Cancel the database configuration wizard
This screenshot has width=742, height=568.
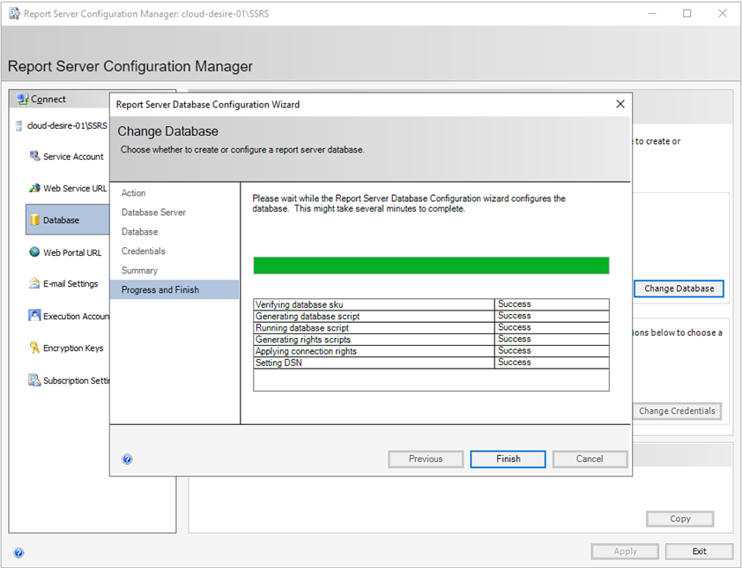click(590, 459)
